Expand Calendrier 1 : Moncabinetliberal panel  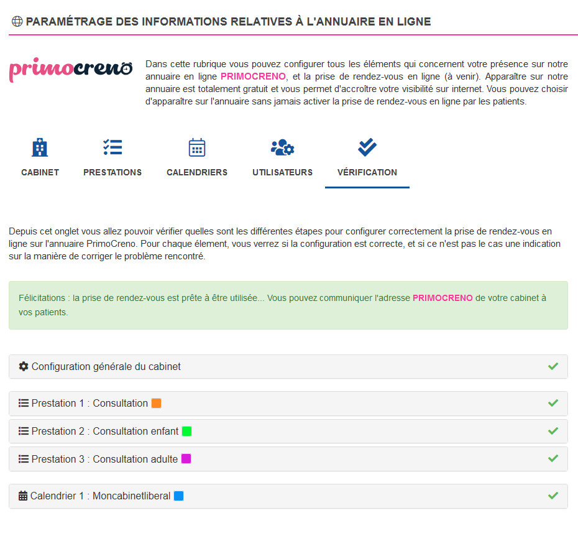[x=288, y=496]
